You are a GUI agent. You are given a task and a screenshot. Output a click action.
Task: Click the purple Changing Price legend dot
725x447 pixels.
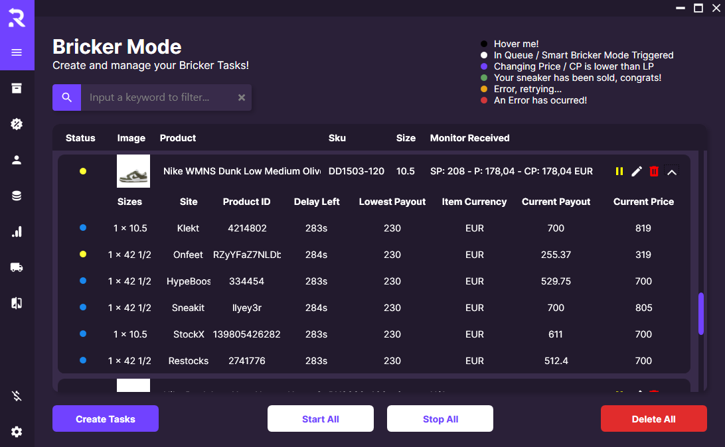[484, 66]
